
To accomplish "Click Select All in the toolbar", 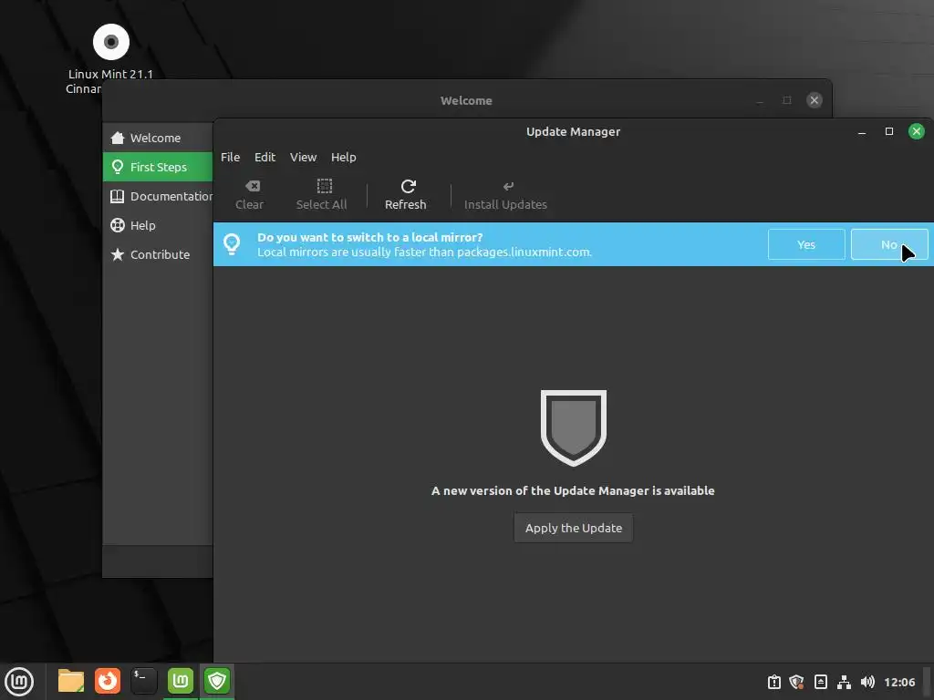I will [322, 195].
